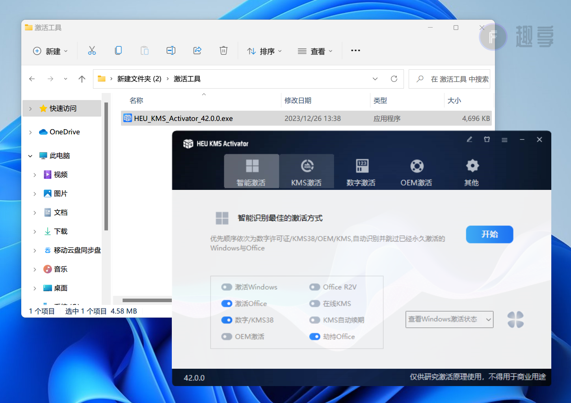Click the Paste icon in Explorer toolbar
This screenshot has height=403, width=571.
coord(145,50)
